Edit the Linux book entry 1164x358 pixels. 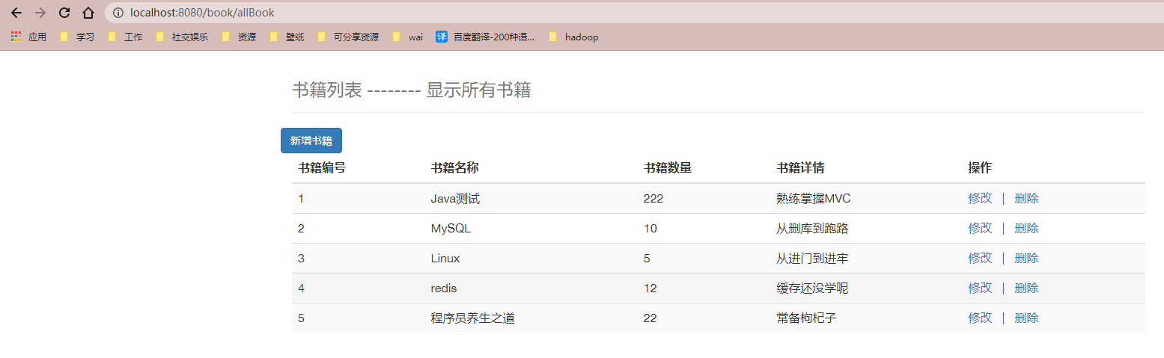coord(980,258)
